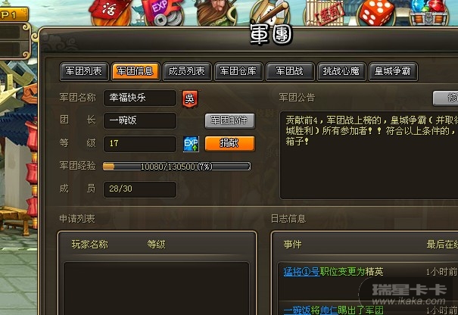Switch to the 军团列表 tab
This screenshot has height=315, width=458.
84,71
